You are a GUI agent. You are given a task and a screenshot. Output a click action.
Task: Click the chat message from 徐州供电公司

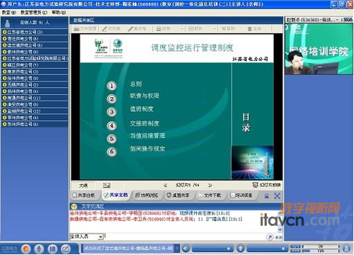[x=149, y=213]
